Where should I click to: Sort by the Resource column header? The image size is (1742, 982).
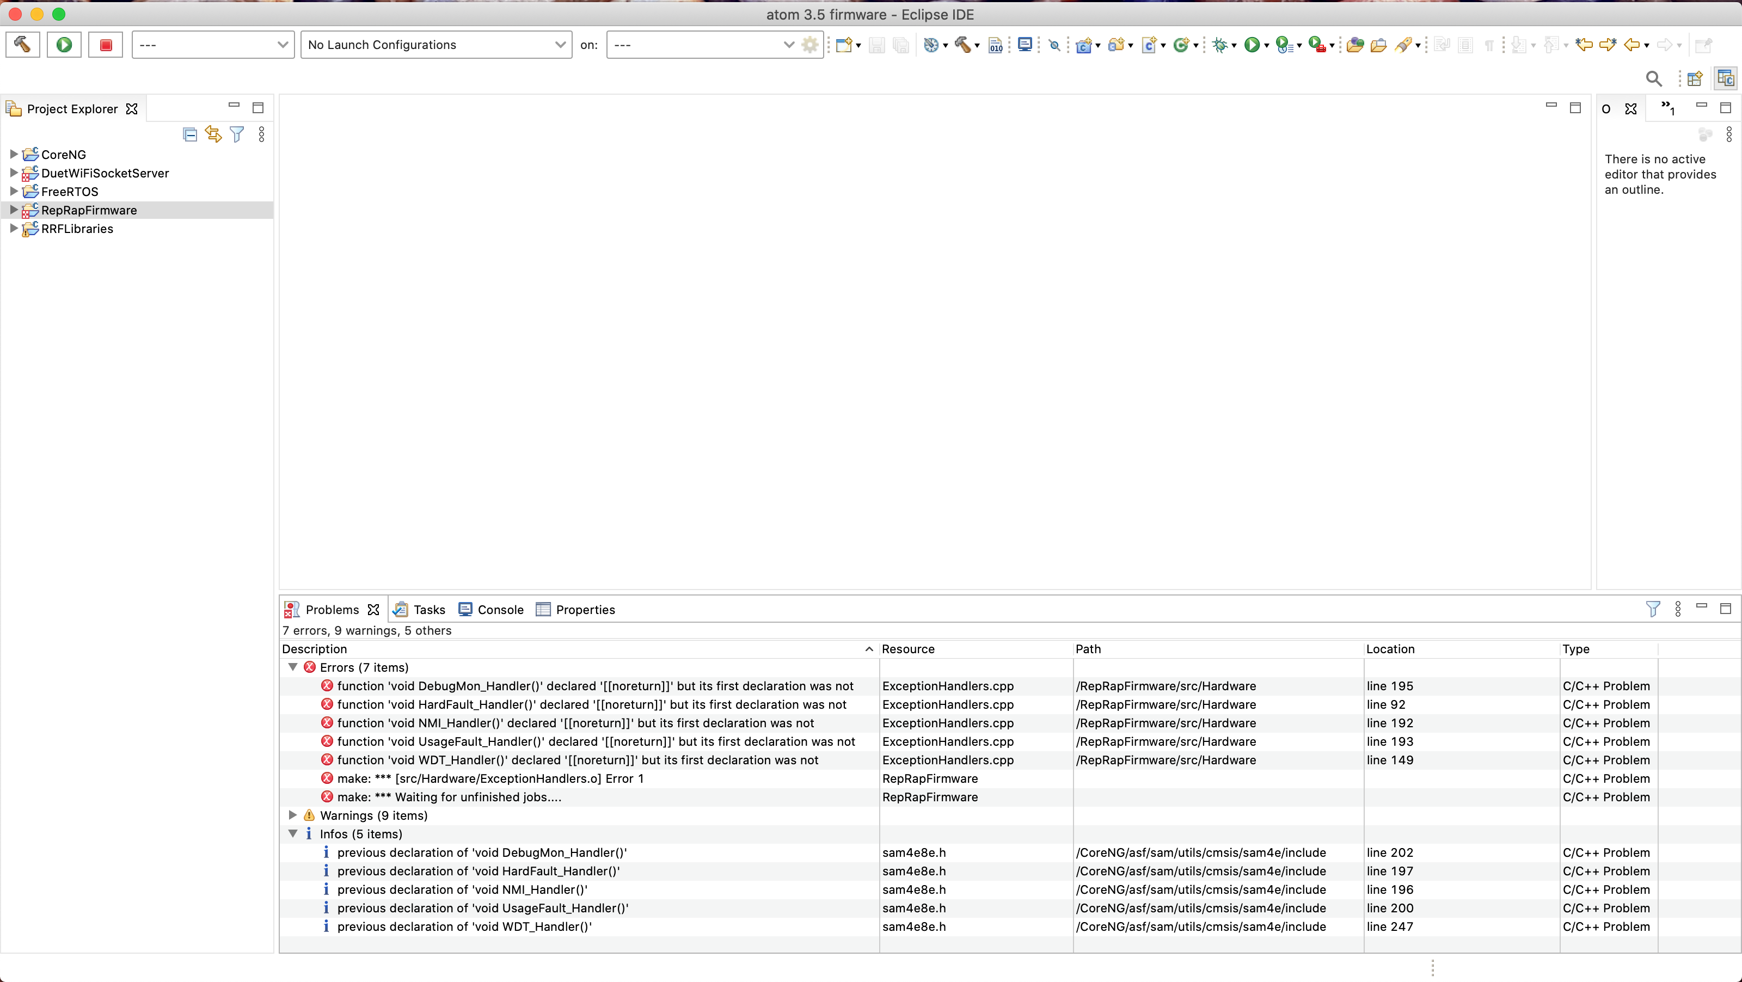(x=976, y=648)
